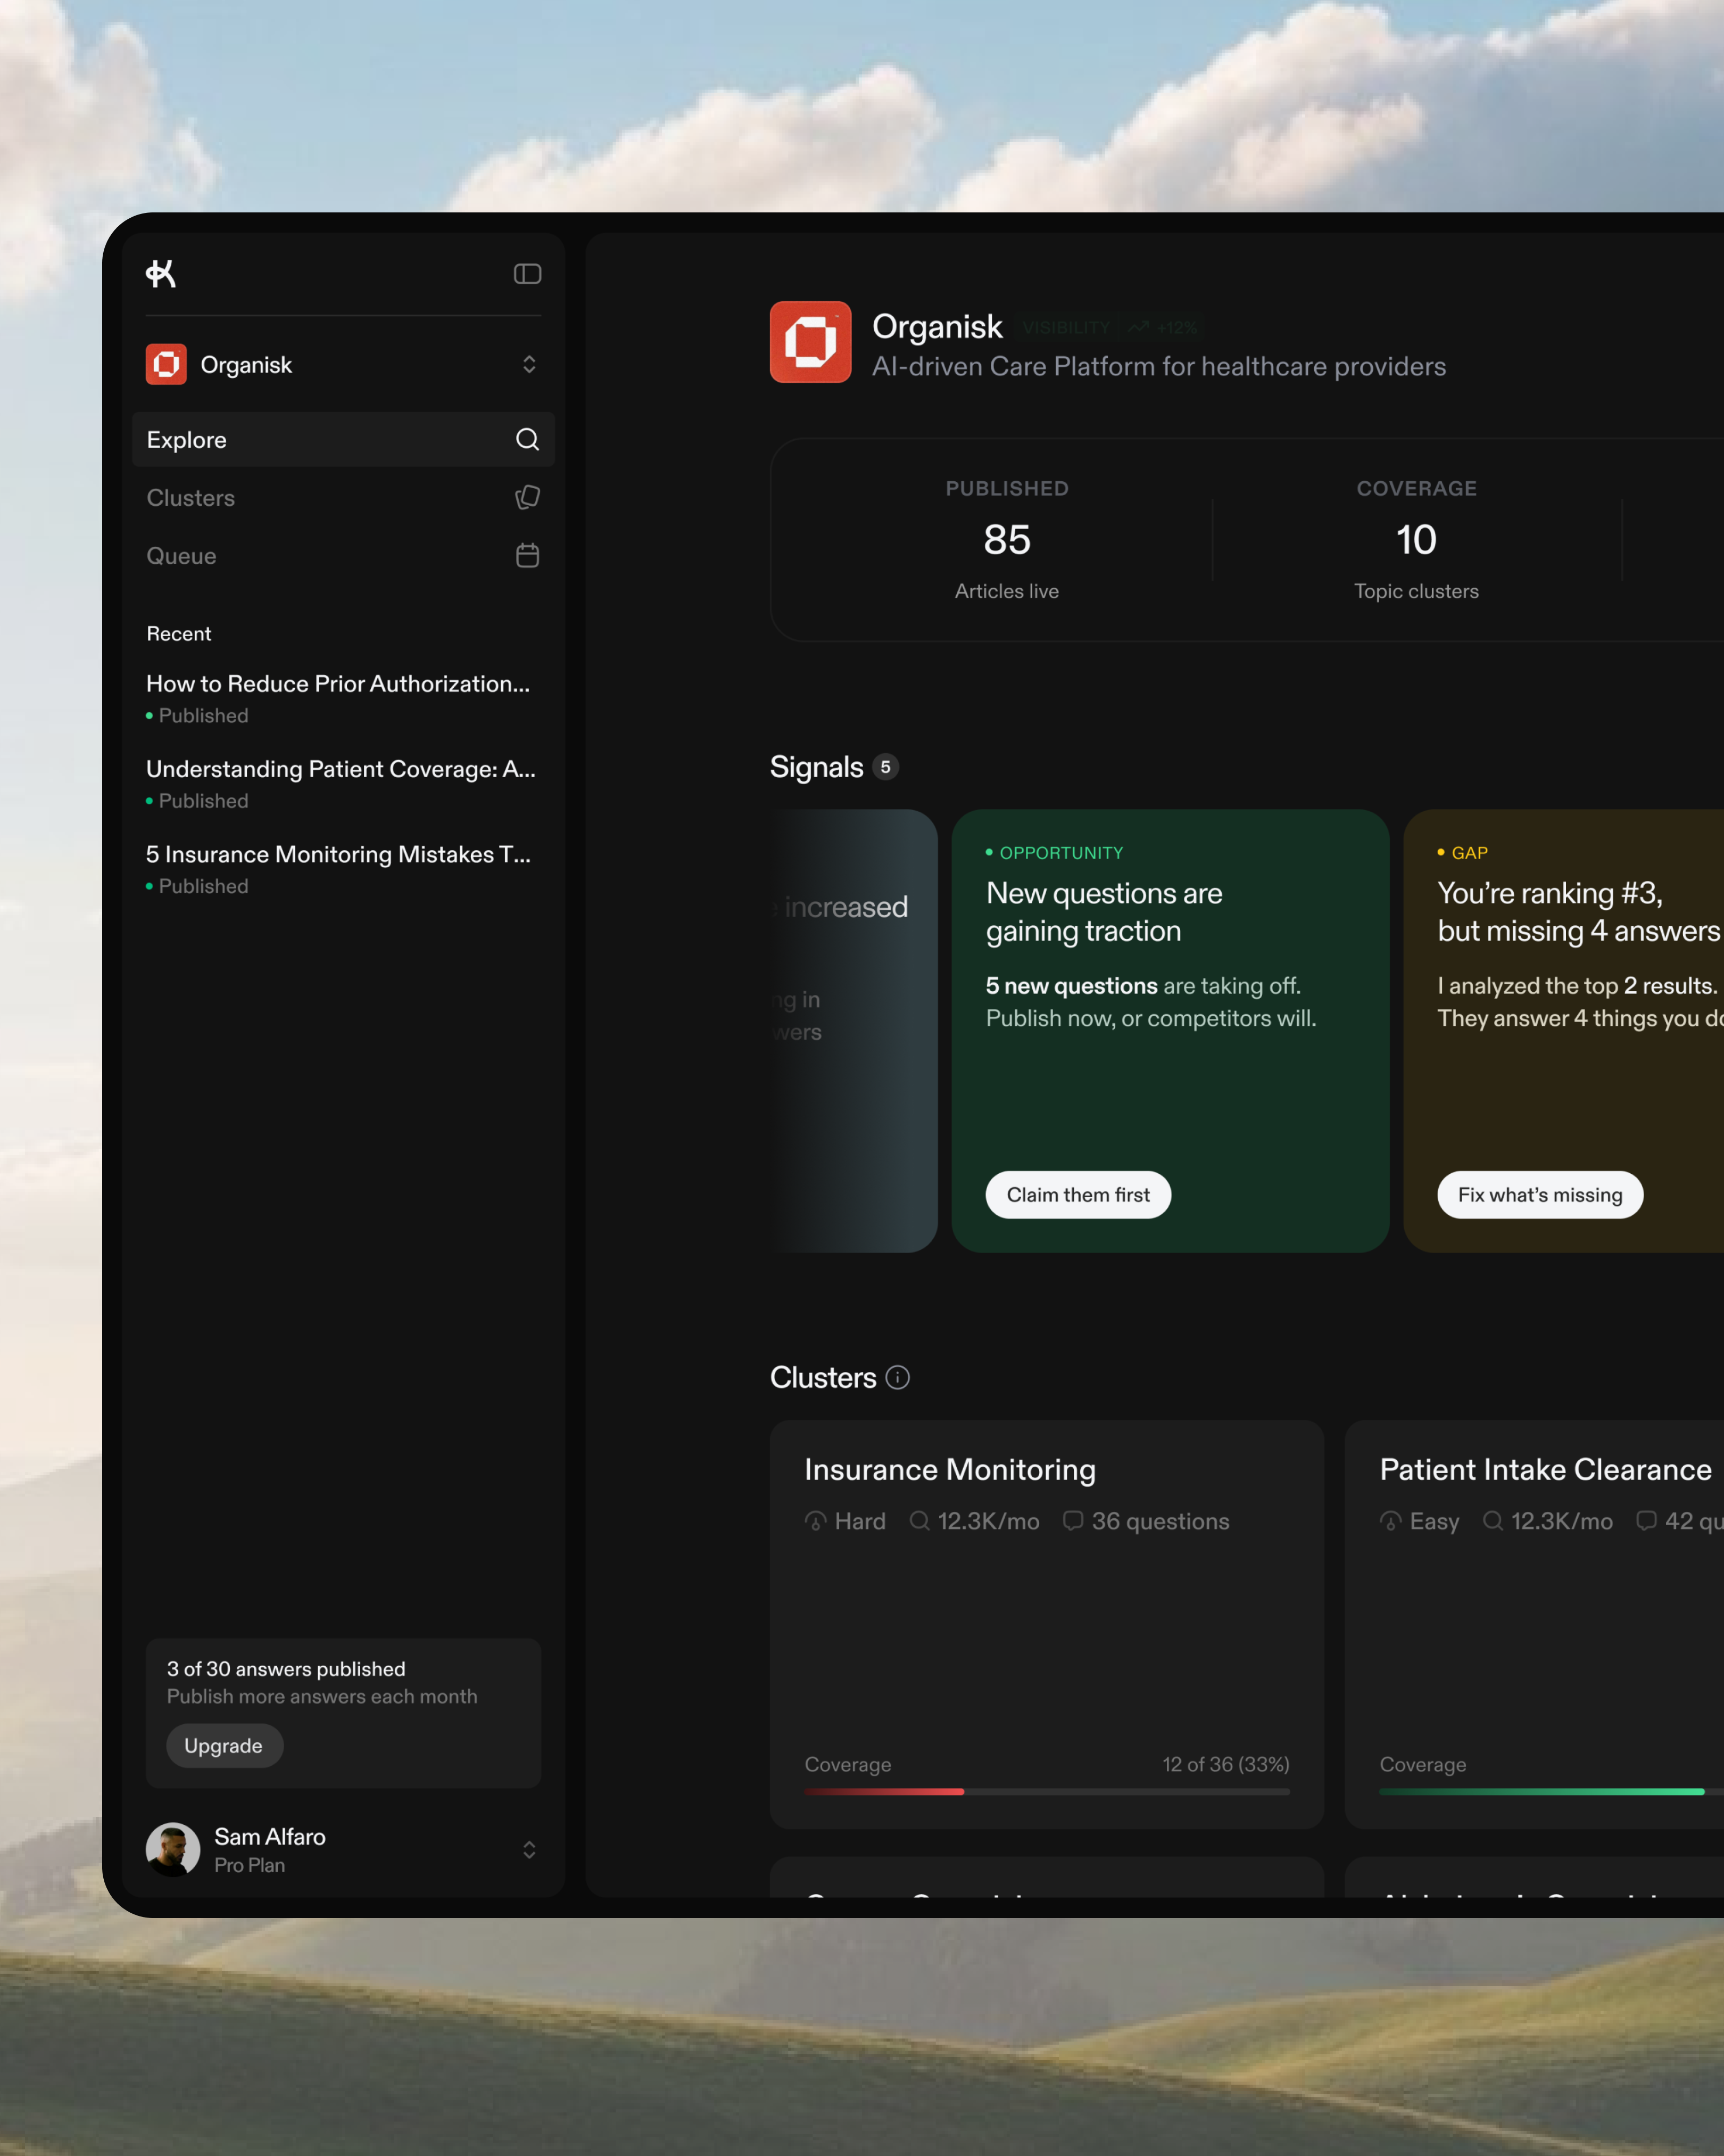The image size is (1724, 2156).
Task: Click the search icon beside Explore
Action: coord(527,439)
